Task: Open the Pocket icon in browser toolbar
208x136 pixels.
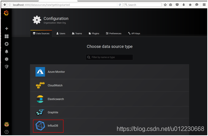Action: [177, 5]
